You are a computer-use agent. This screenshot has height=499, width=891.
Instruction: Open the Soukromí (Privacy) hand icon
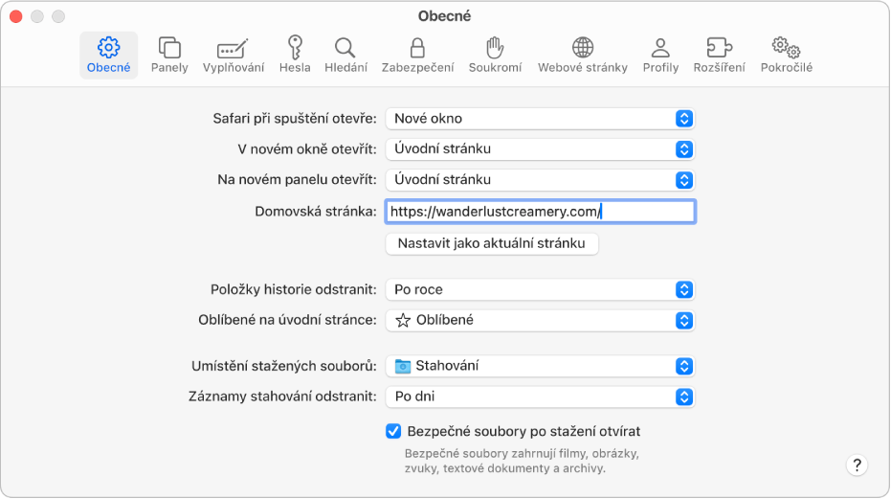pyautogui.click(x=495, y=48)
